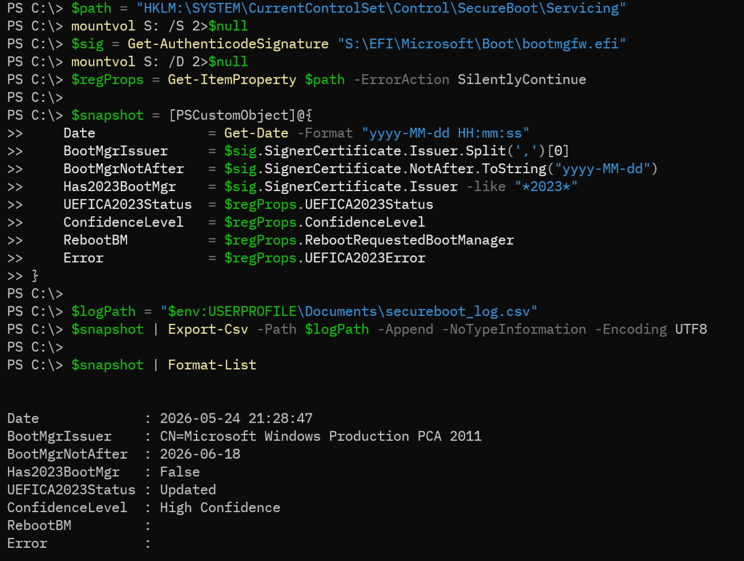This screenshot has width=744, height=561.
Task: Click the HKLM SecureBoot\Servicing registry path string
Action: (381, 9)
